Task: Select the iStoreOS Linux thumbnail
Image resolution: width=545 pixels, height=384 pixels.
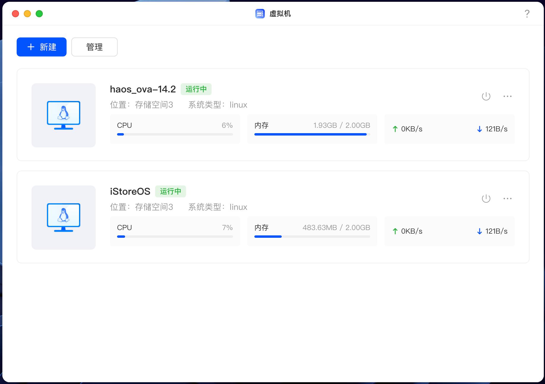Action: pos(64,218)
